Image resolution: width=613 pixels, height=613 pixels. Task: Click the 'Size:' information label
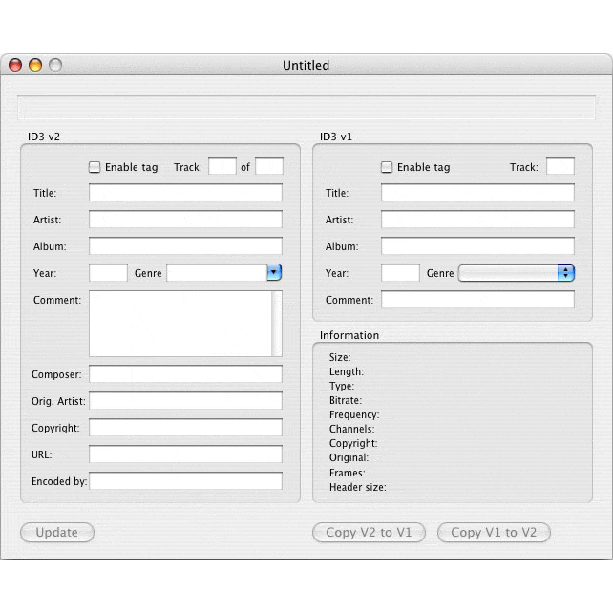[x=340, y=357]
